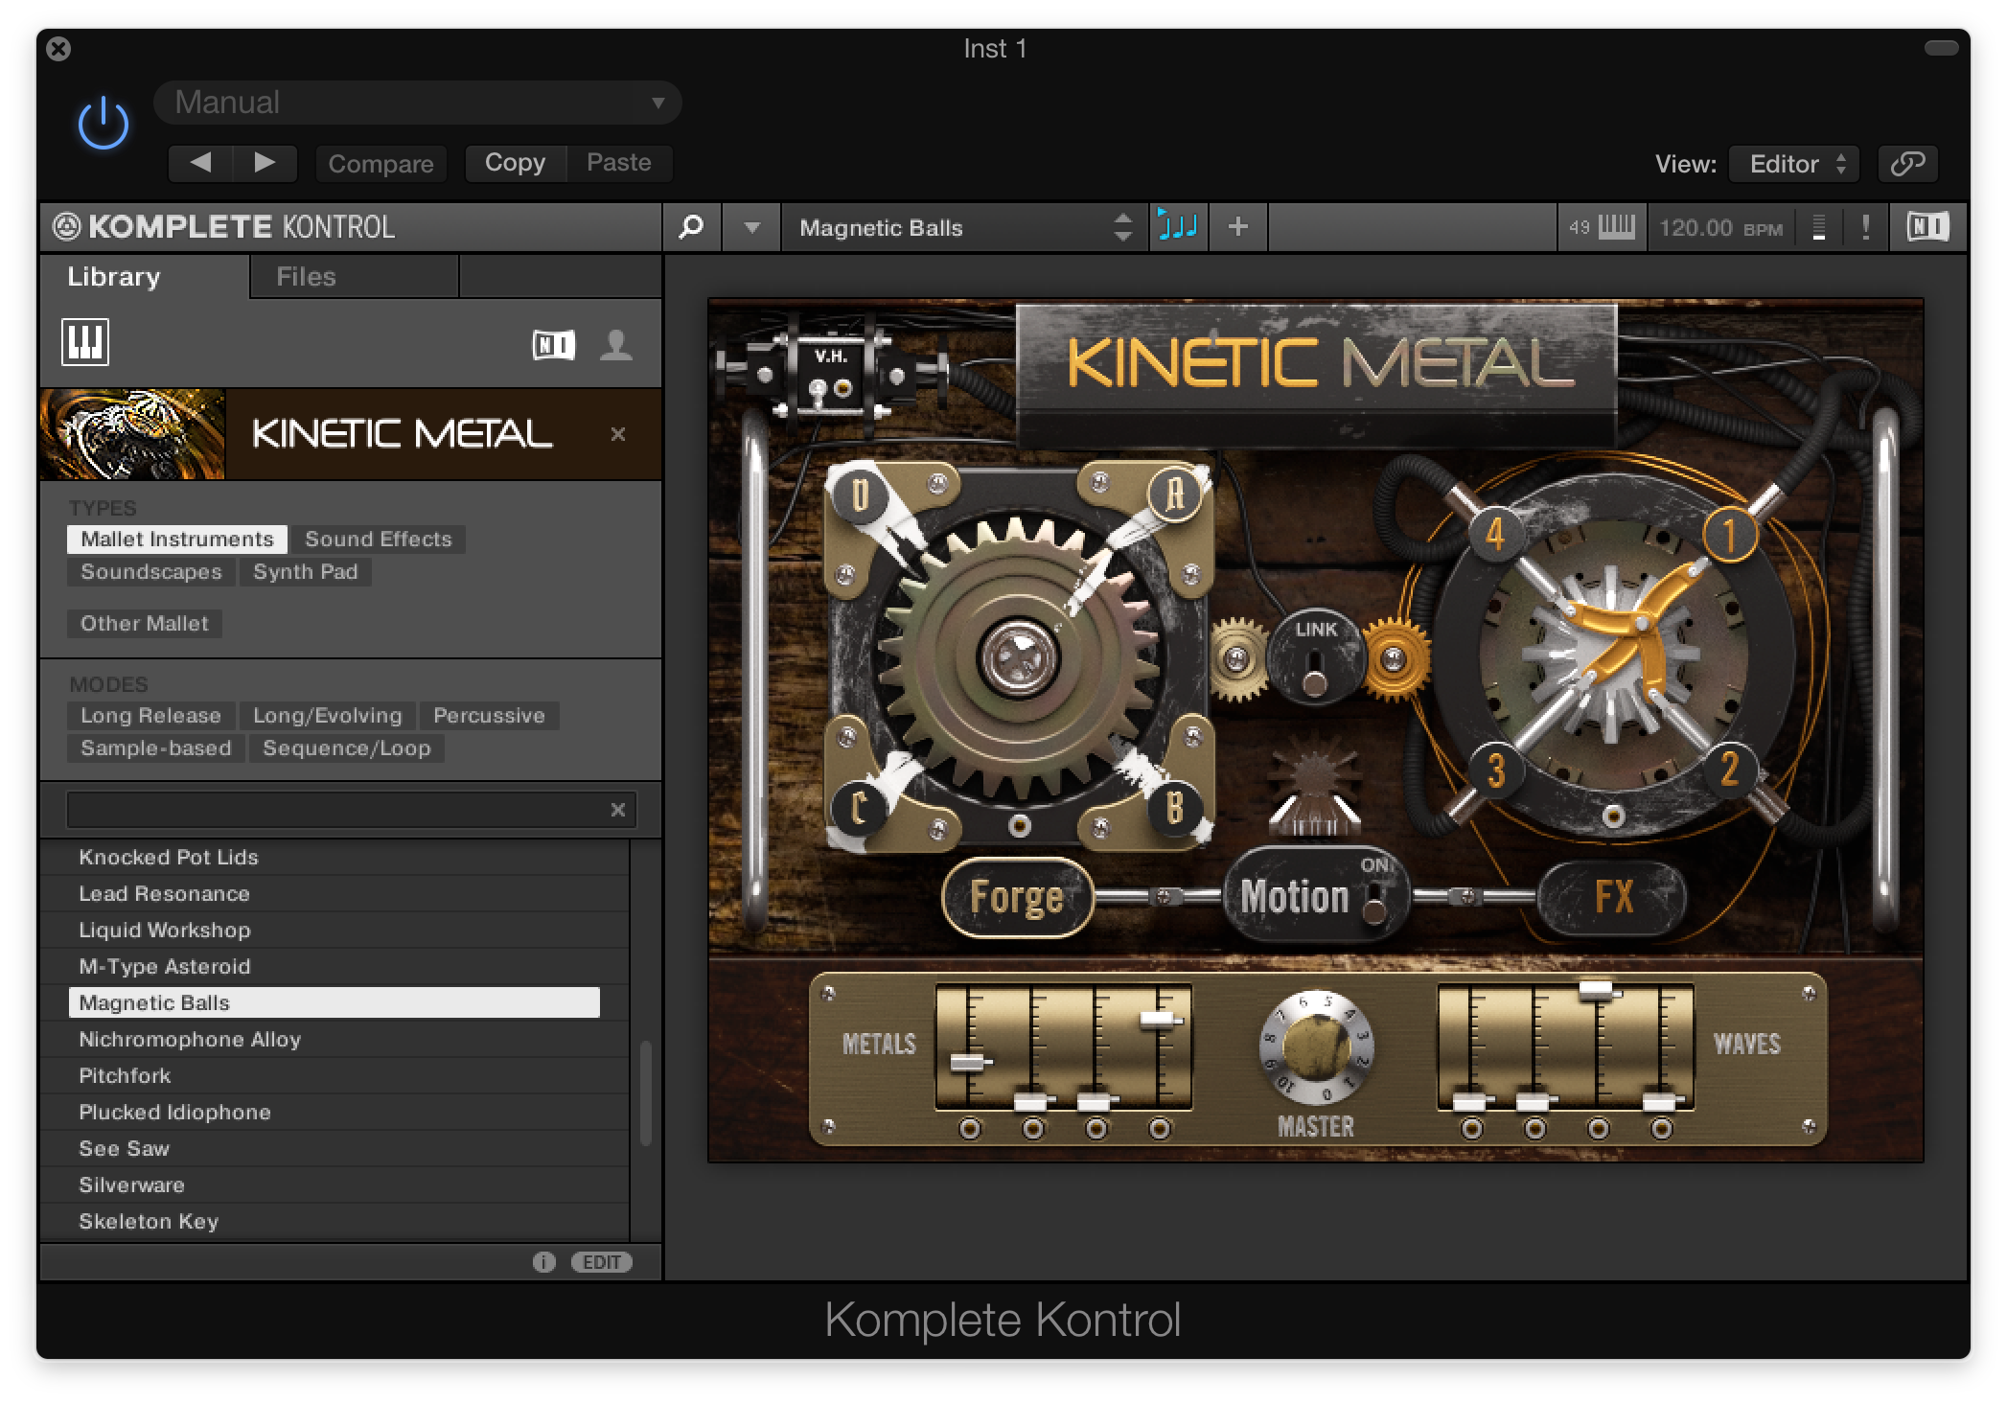Enable the Sound Effects type filter
This screenshot has height=1403, width=2007.
click(x=378, y=539)
